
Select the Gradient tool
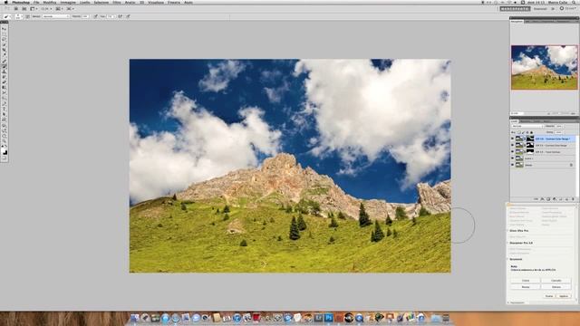4,88
